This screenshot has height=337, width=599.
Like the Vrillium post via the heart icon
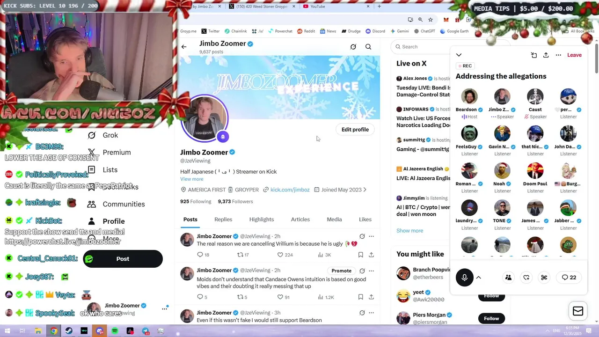tap(280, 255)
